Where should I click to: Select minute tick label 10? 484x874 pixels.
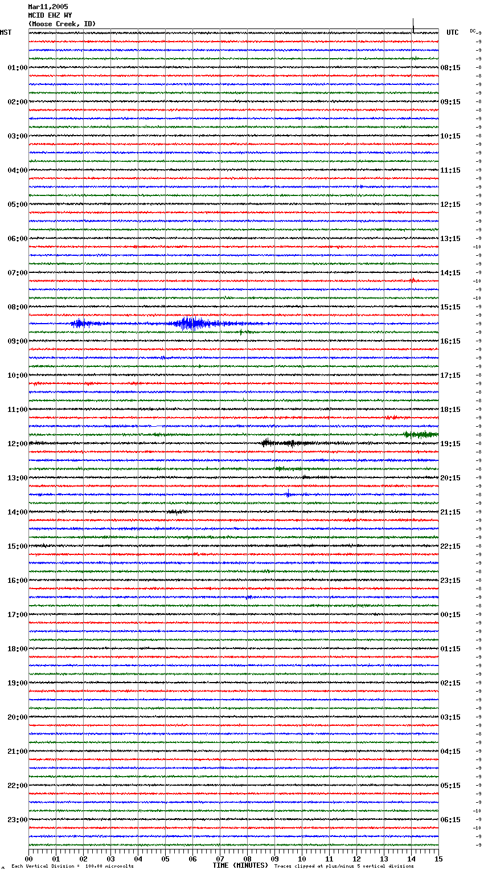tap(302, 859)
